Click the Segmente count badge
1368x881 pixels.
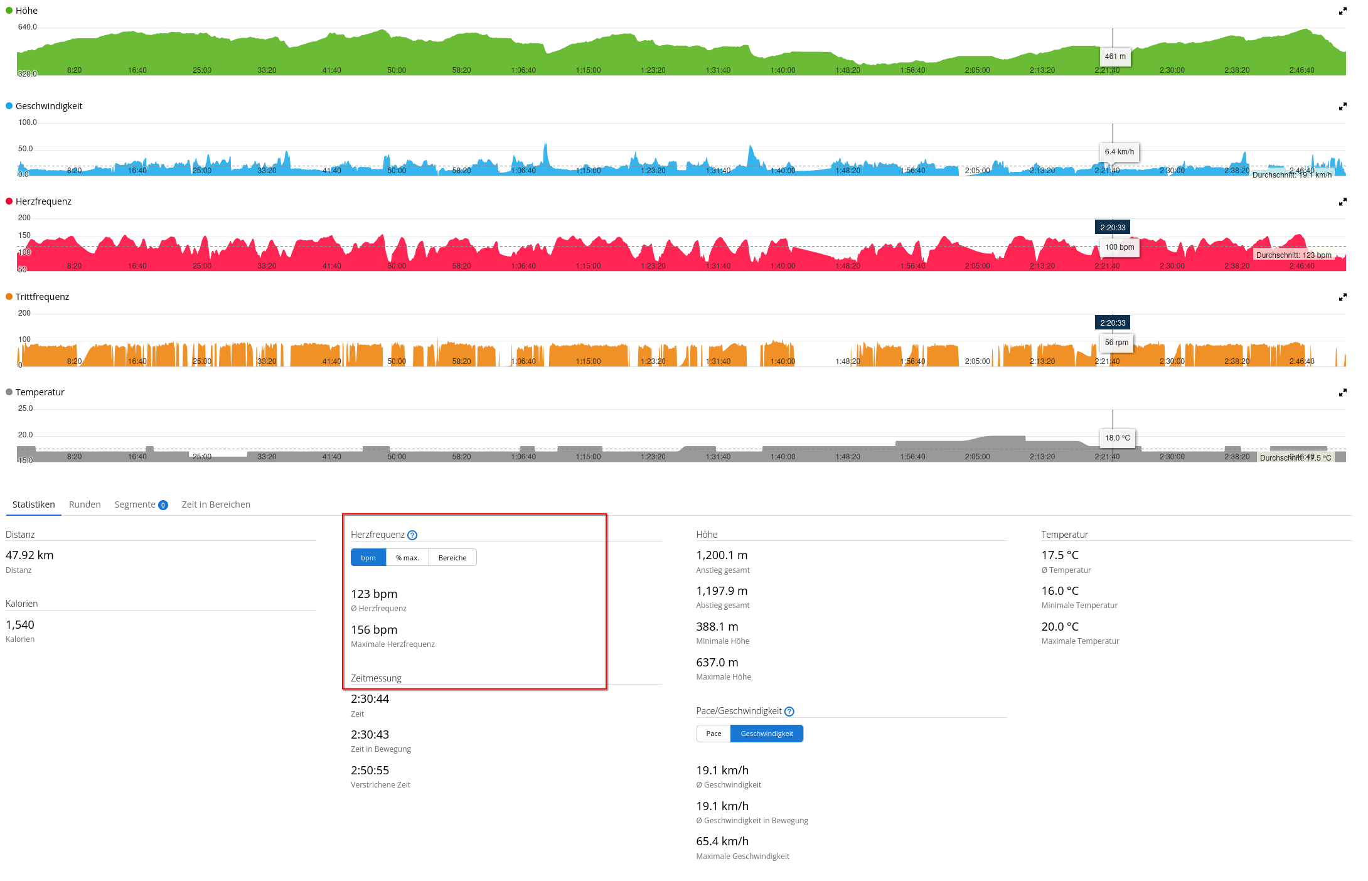coord(163,505)
